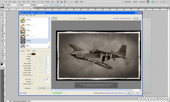Image resolution: width=170 pixels, height=102 pixels.
Task: Select the Rectangular Marquee tool
Action: pyautogui.click(x=2, y=13)
